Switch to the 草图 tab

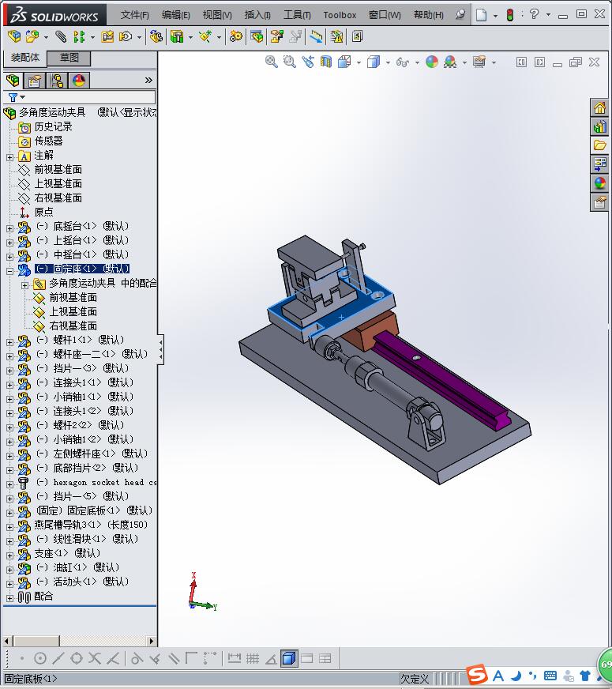click(x=69, y=58)
